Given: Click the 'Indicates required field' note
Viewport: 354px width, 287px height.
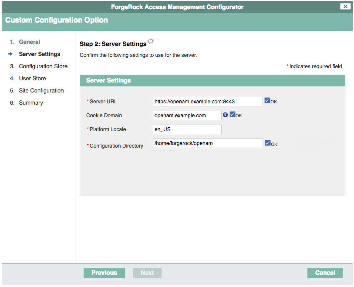Looking at the screenshot, I should [x=316, y=66].
